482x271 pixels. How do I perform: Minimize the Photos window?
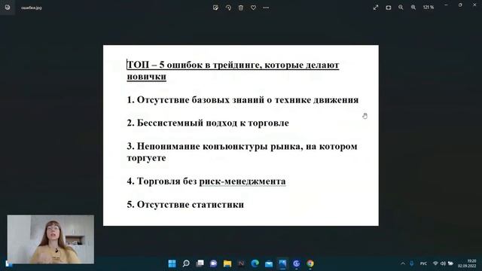coord(446,5)
